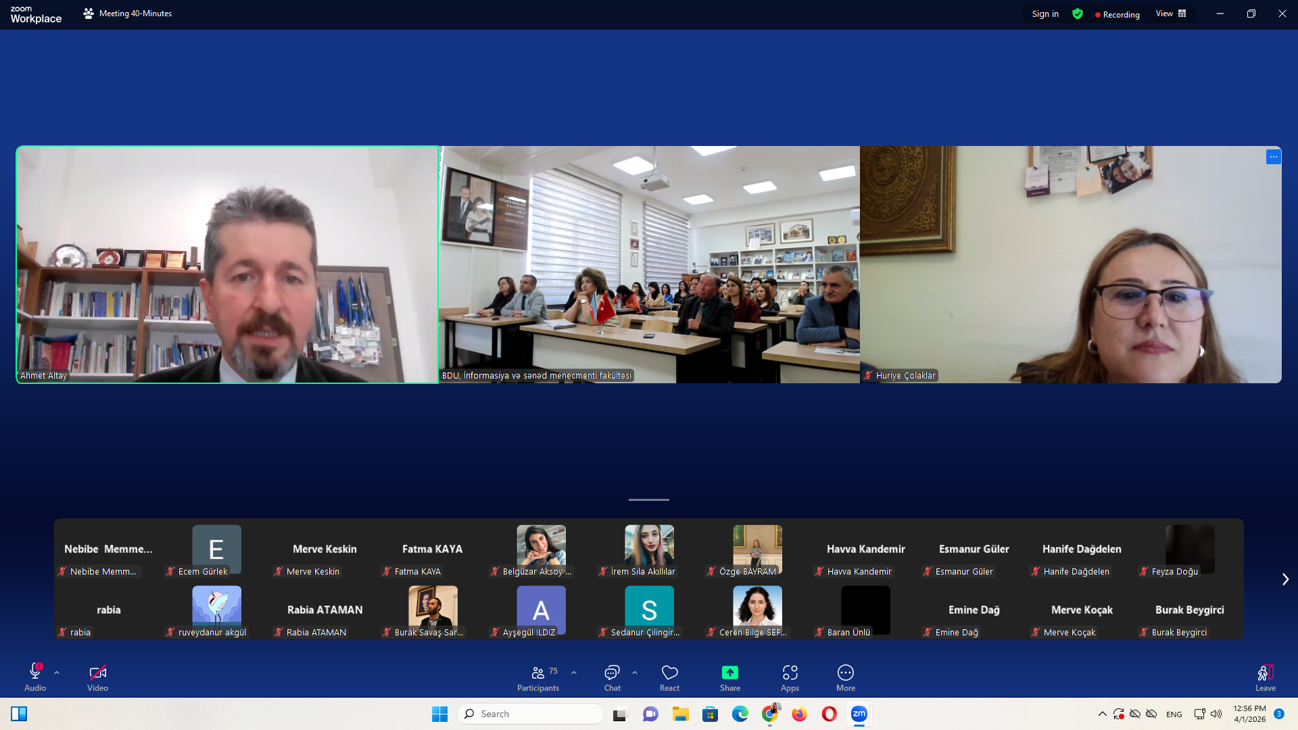Click the Recording indicator
Viewport: 1298px width, 730px height.
(x=1117, y=14)
